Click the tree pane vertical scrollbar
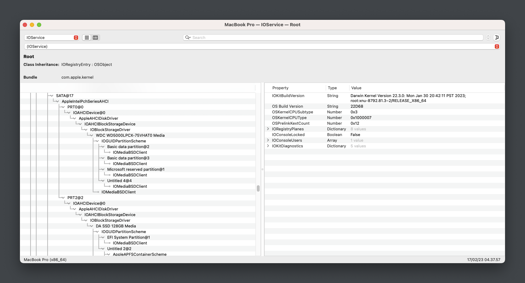The image size is (525, 283). [x=258, y=188]
